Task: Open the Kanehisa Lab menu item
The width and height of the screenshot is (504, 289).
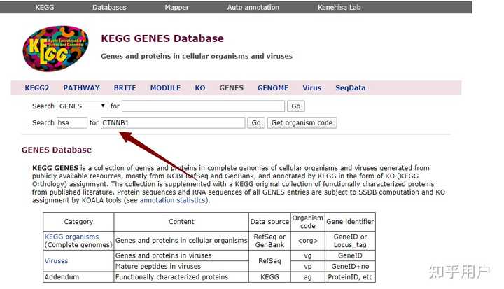Action: (339, 7)
